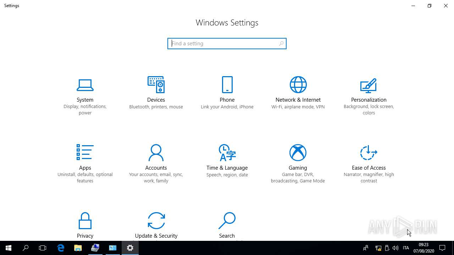Open the Gaming Xbox icon
Image resolution: width=454 pixels, height=255 pixels.
(298, 153)
